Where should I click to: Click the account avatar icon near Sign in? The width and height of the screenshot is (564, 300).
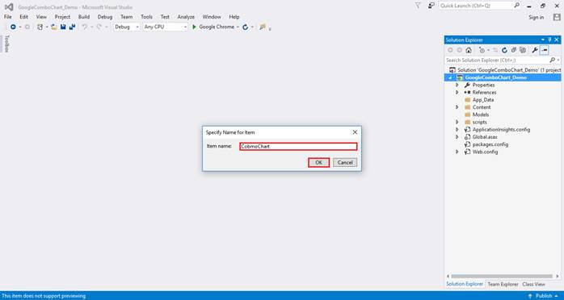pyautogui.click(x=557, y=17)
